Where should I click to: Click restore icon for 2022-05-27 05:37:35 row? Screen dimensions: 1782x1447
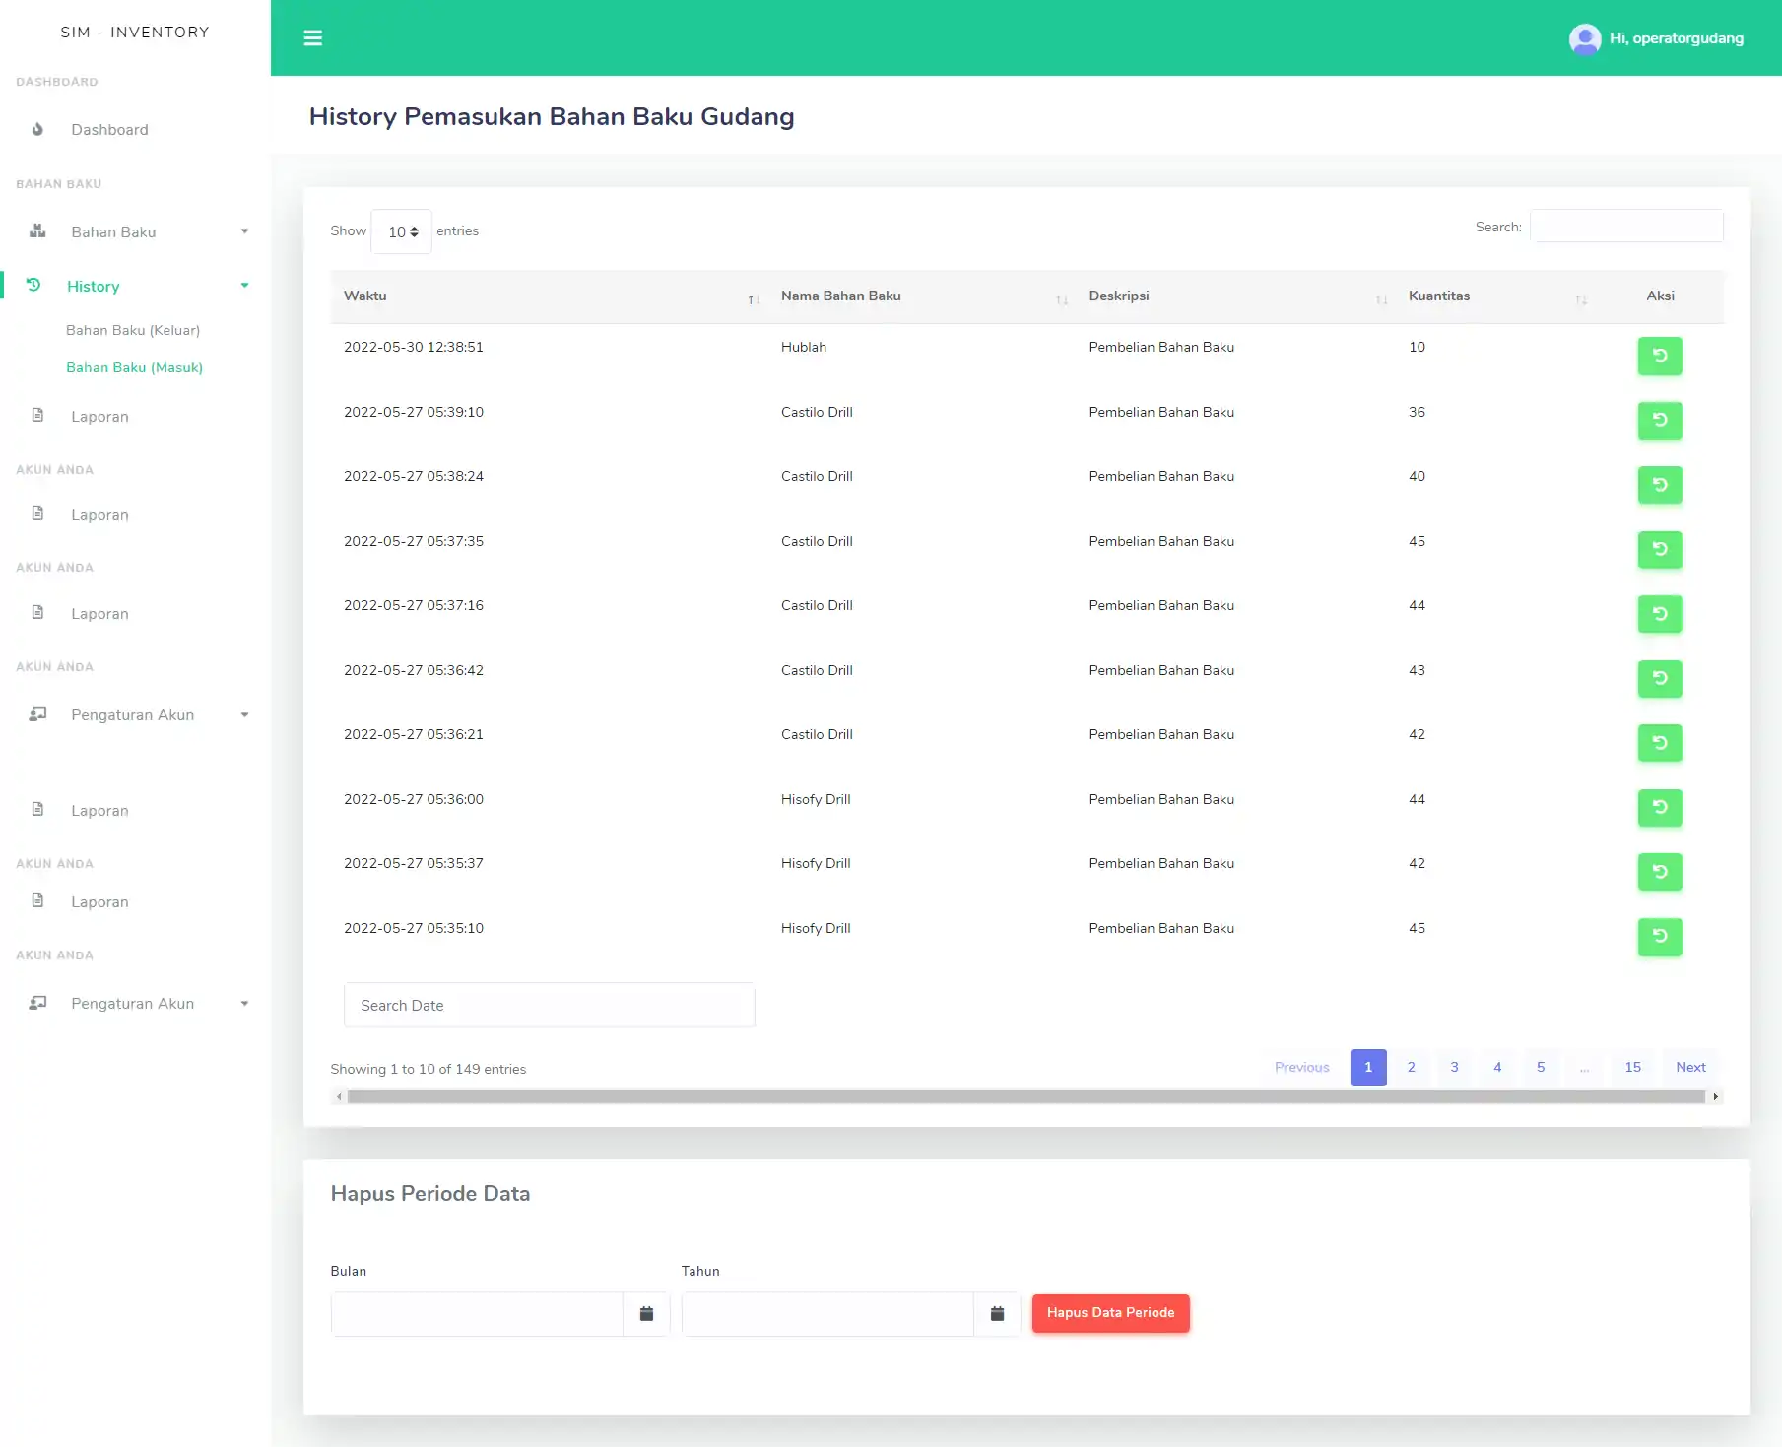(x=1660, y=550)
